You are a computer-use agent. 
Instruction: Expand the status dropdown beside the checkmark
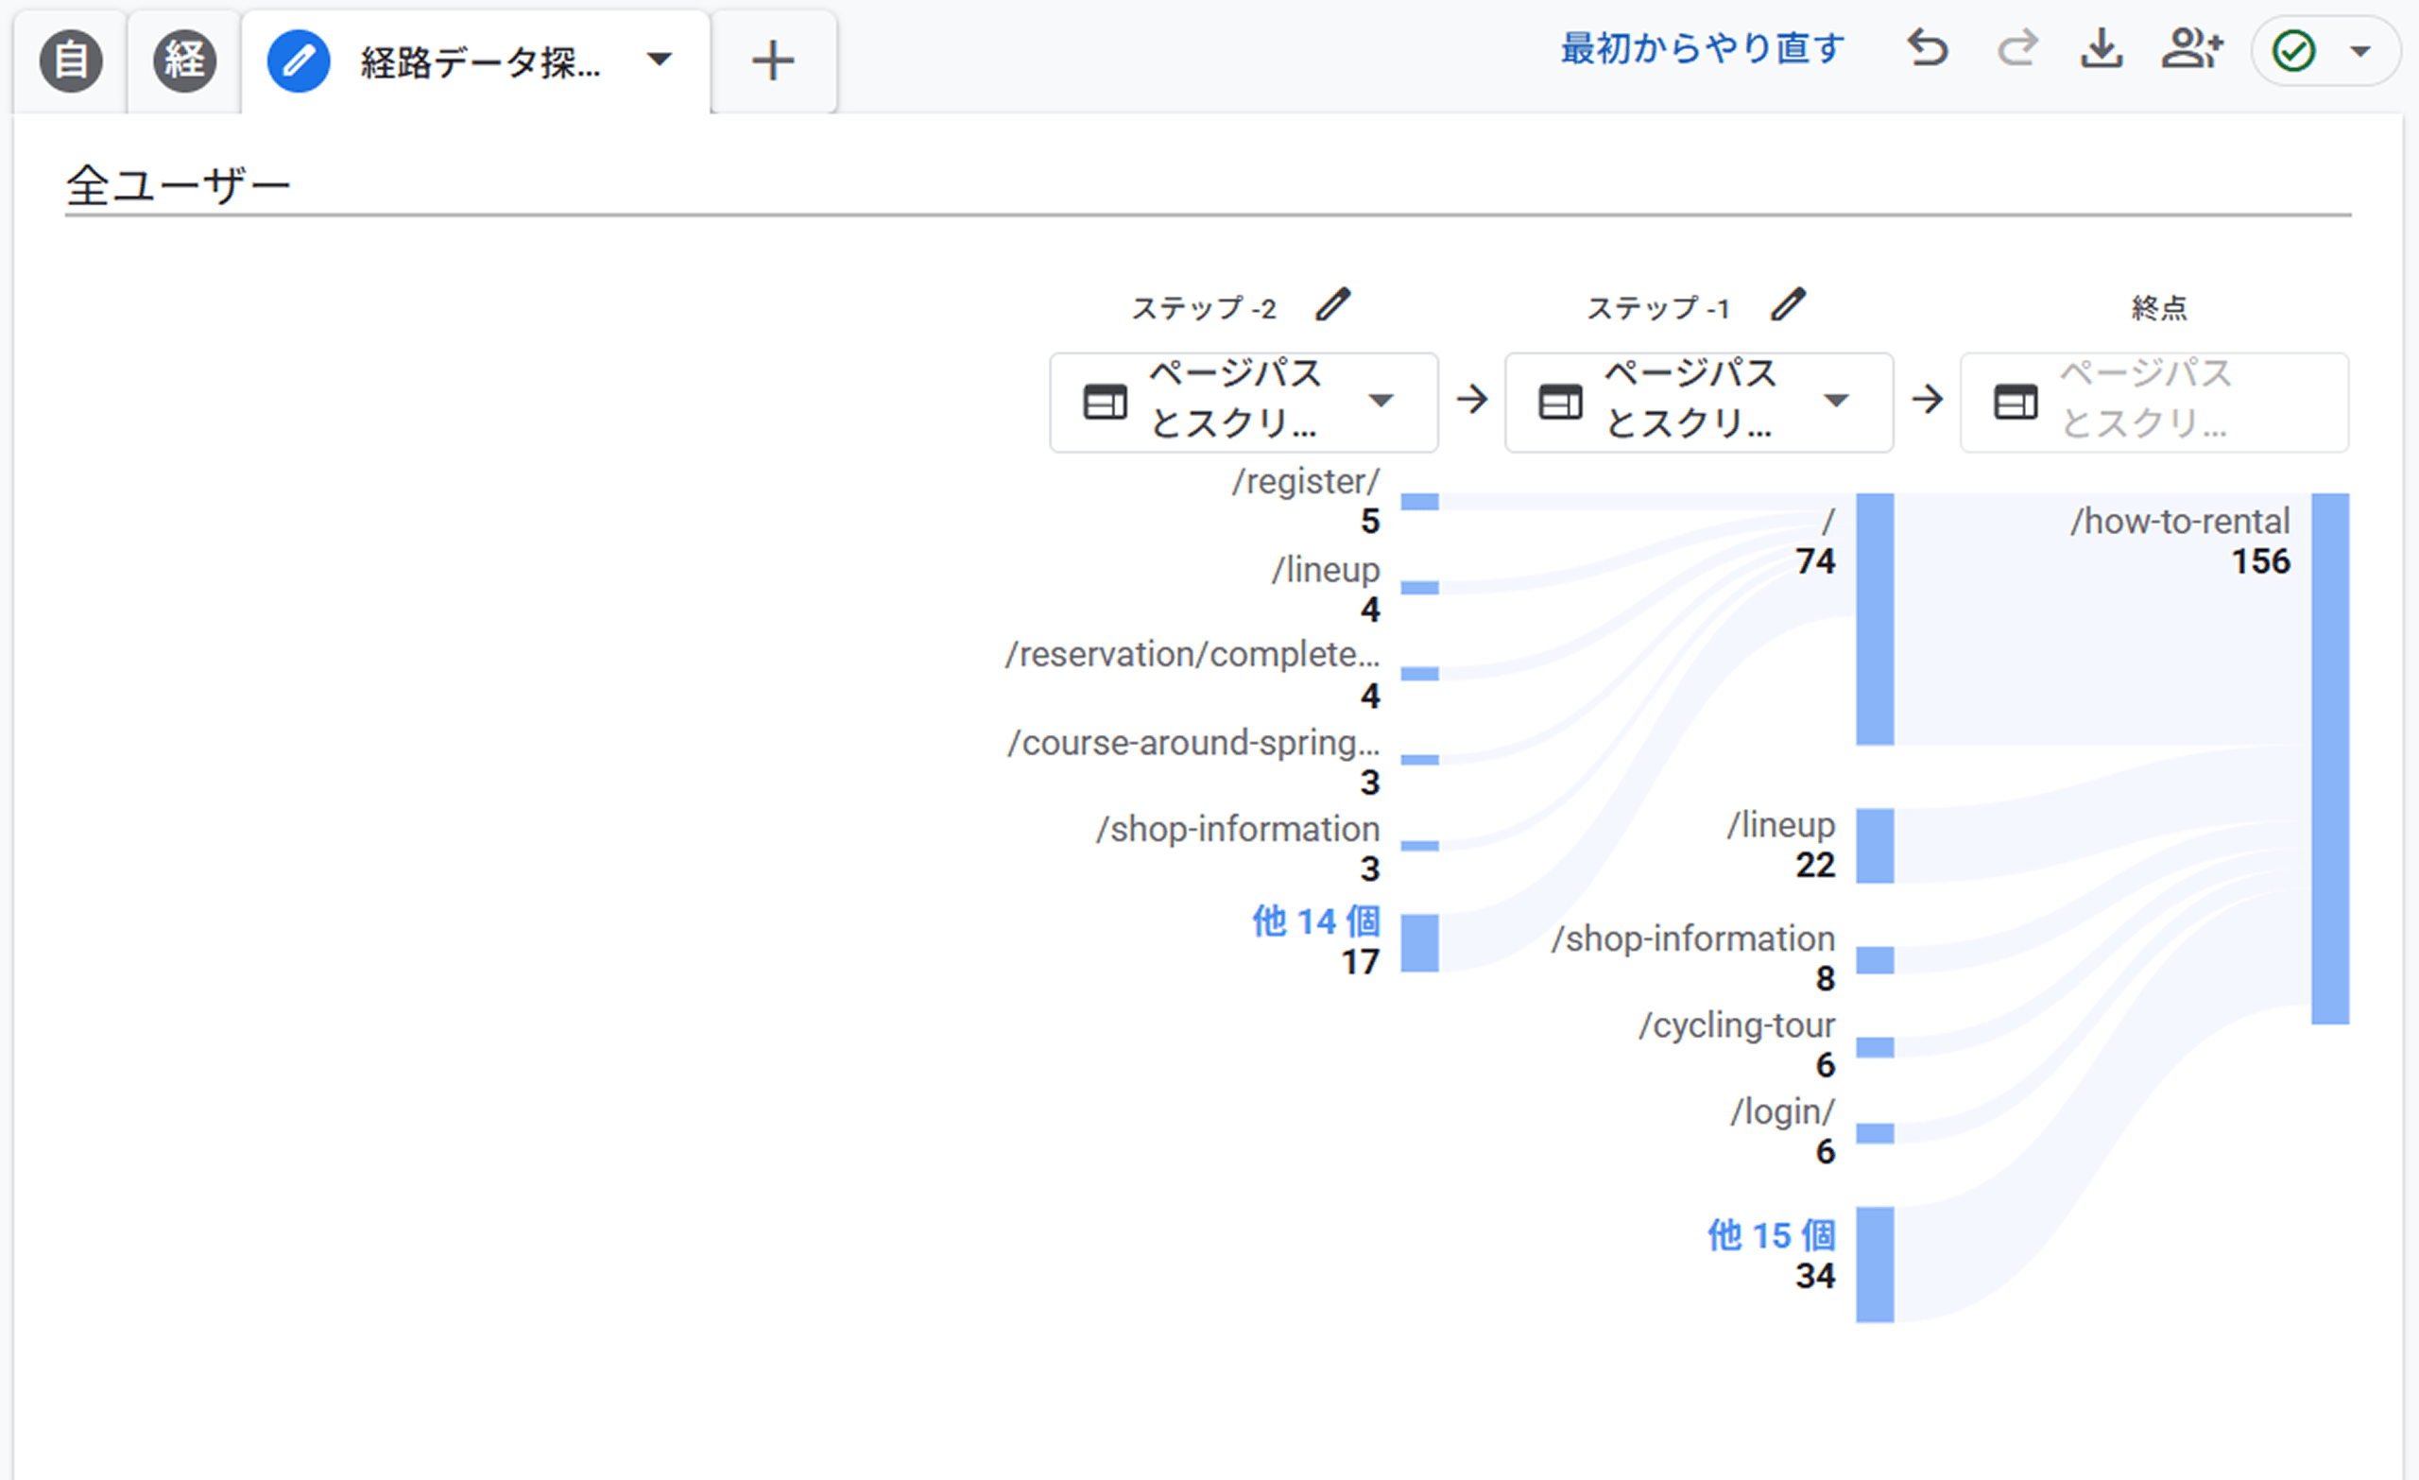click(x=2361, y=51)
